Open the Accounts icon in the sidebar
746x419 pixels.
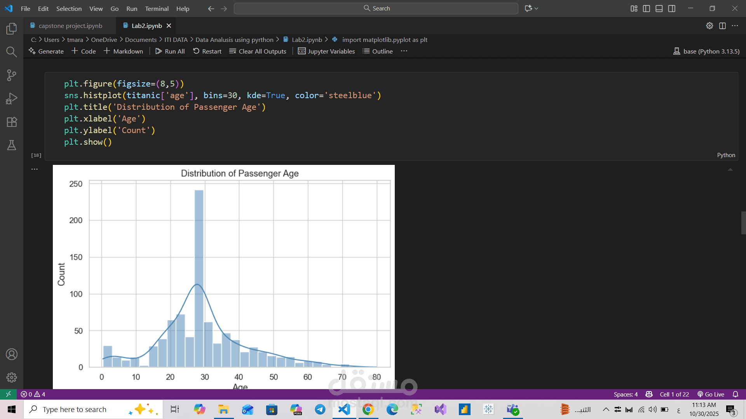(x=11, y=354)
